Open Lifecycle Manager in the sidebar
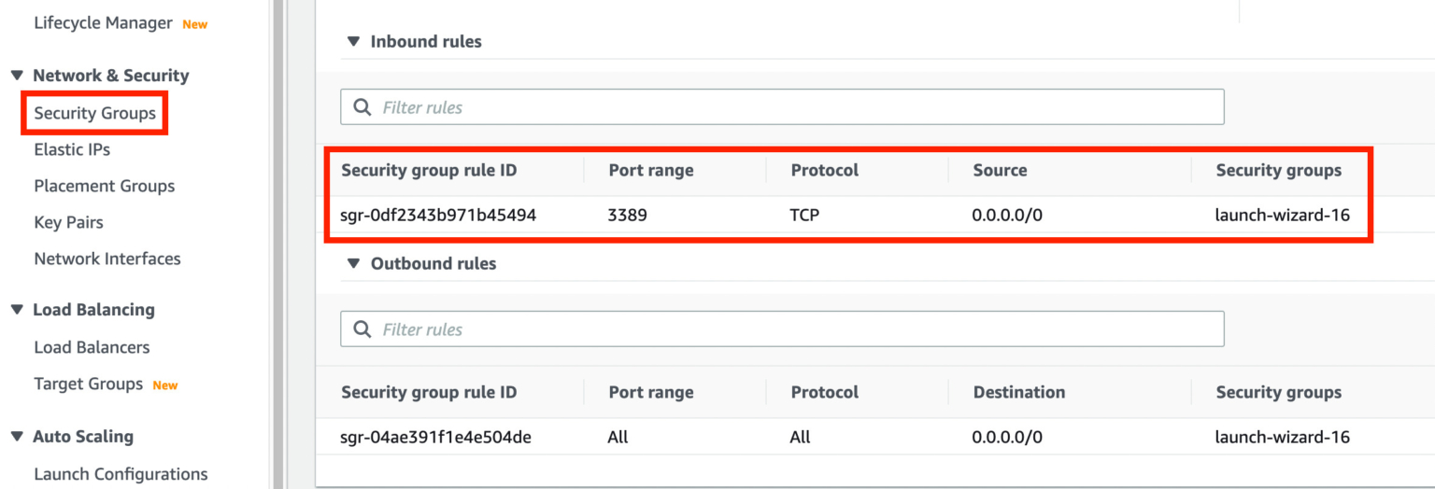This screenshot has width=1435, height=489. coord(103,23)
